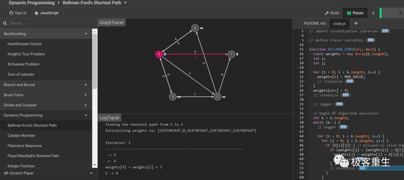
Task: Unfold the collapsed code on line 1
Action: pyautogui.click(x=385, y=31)
